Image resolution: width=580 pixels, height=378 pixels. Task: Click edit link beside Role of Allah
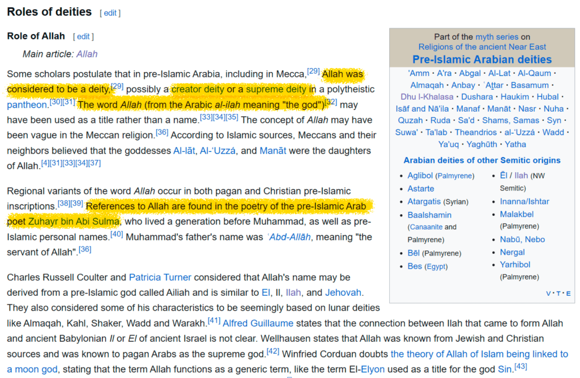coord(83,36)
